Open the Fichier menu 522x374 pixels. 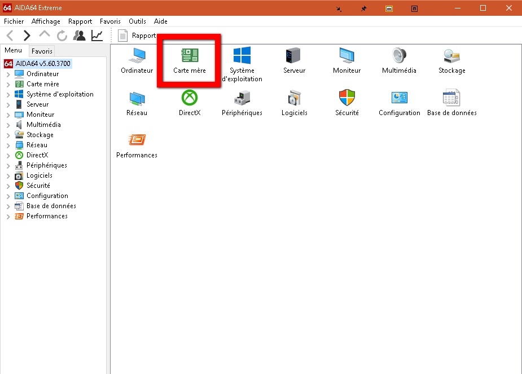14,21
